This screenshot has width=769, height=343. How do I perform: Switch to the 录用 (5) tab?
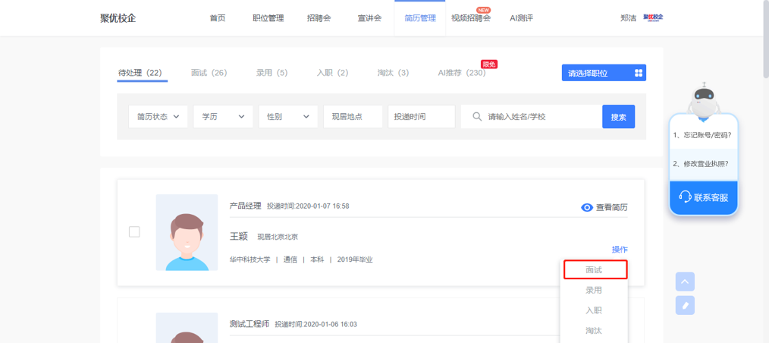pos(272,73)
